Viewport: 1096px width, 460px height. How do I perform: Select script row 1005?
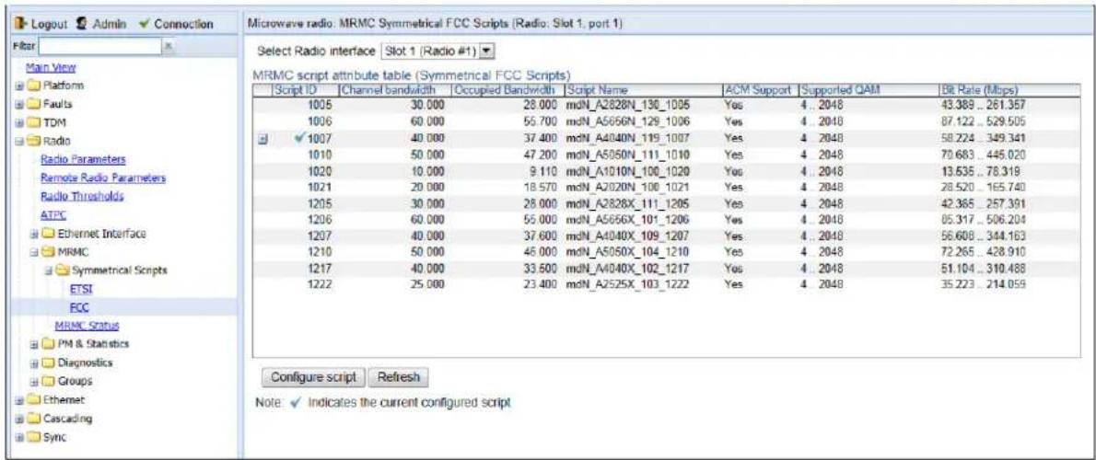click(666, 104)
